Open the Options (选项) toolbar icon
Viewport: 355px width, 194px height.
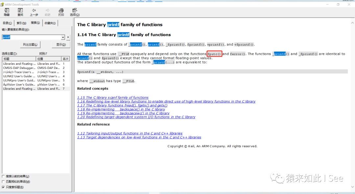[75, 12]
